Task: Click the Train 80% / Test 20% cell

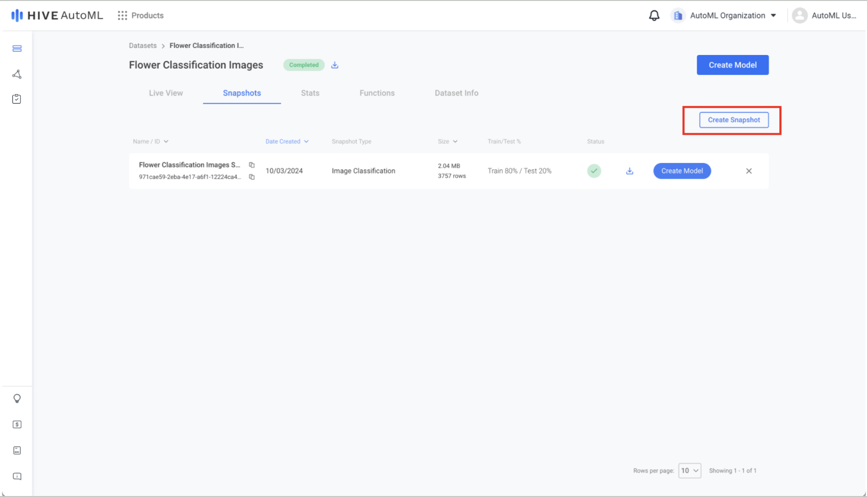Action: click(x=519, y=171)
